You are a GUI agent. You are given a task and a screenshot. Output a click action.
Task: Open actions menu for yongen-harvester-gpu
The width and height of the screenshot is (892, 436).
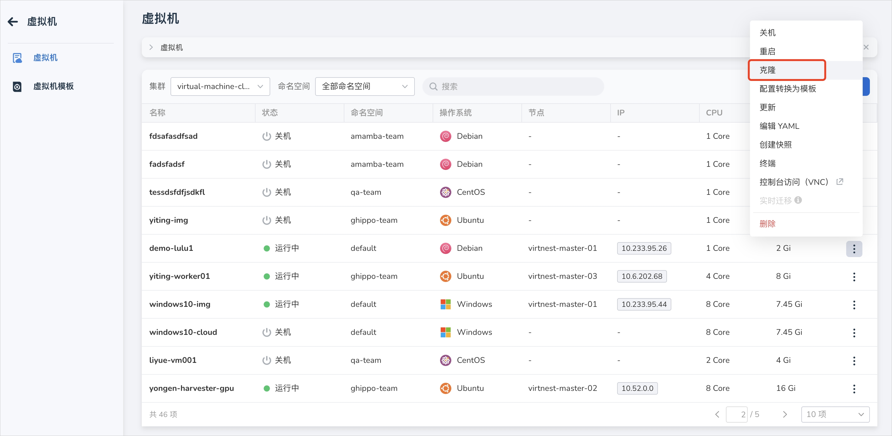pos(854,389)
